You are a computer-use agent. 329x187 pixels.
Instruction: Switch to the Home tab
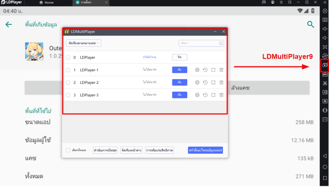[46, 3]
